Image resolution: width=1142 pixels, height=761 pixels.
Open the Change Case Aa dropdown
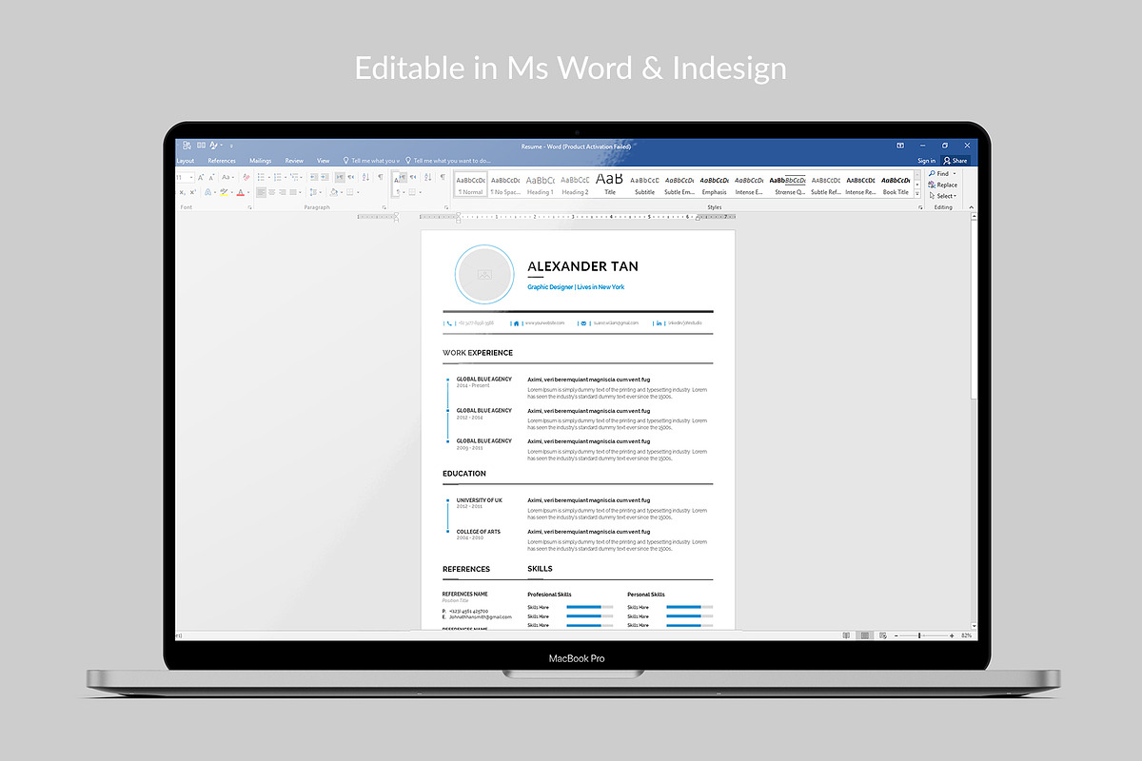(227, 177)
